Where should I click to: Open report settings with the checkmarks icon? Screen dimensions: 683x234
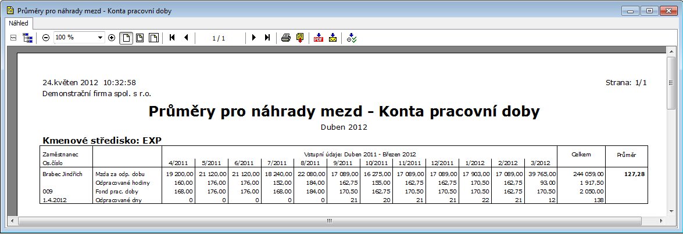(352, 38)
